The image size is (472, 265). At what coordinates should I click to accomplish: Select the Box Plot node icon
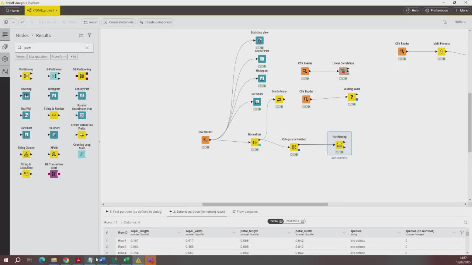pos(26,115)
